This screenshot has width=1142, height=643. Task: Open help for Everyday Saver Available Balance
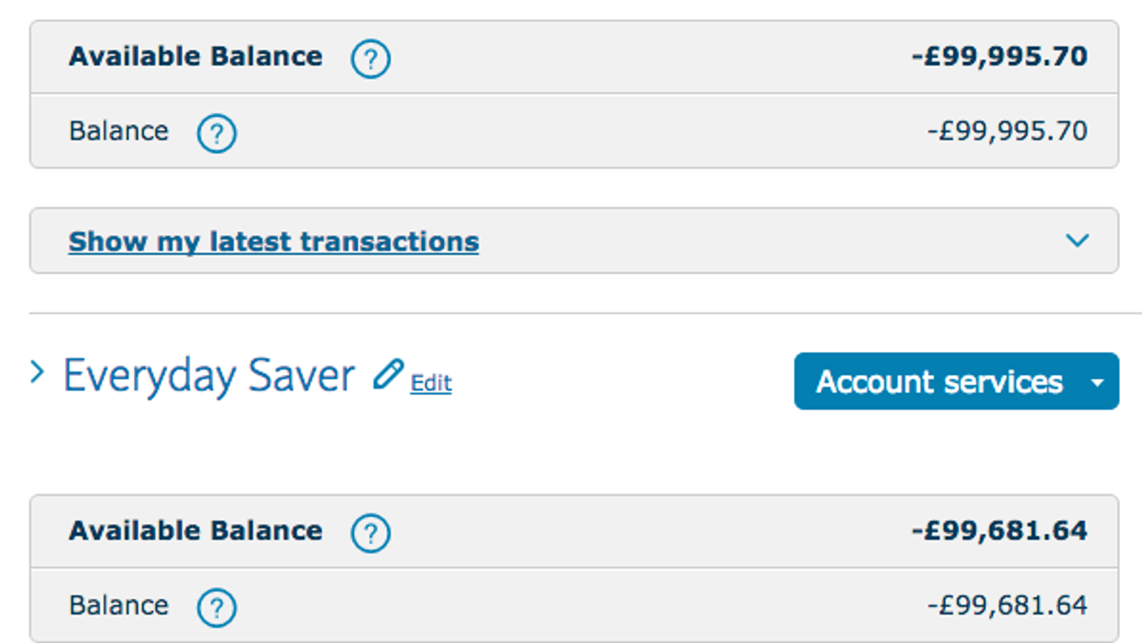[x=371, y=533]
